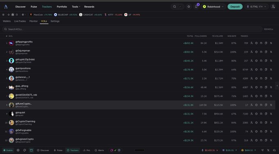Expand the ticker bar display dropdown
The image size is (279, 154).
point(23,15)
